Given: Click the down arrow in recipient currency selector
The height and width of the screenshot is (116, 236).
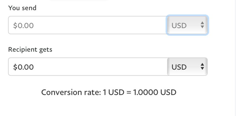Looking at the screenshot, I should click(202, 68).
